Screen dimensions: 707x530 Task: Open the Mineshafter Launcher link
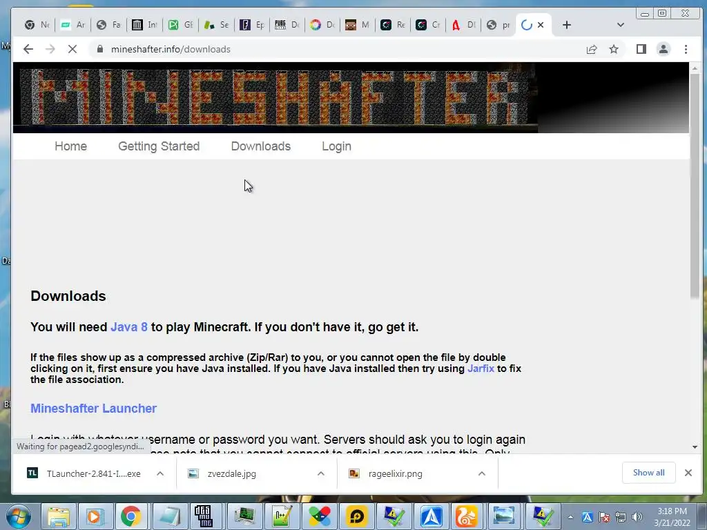coord(93,409)
